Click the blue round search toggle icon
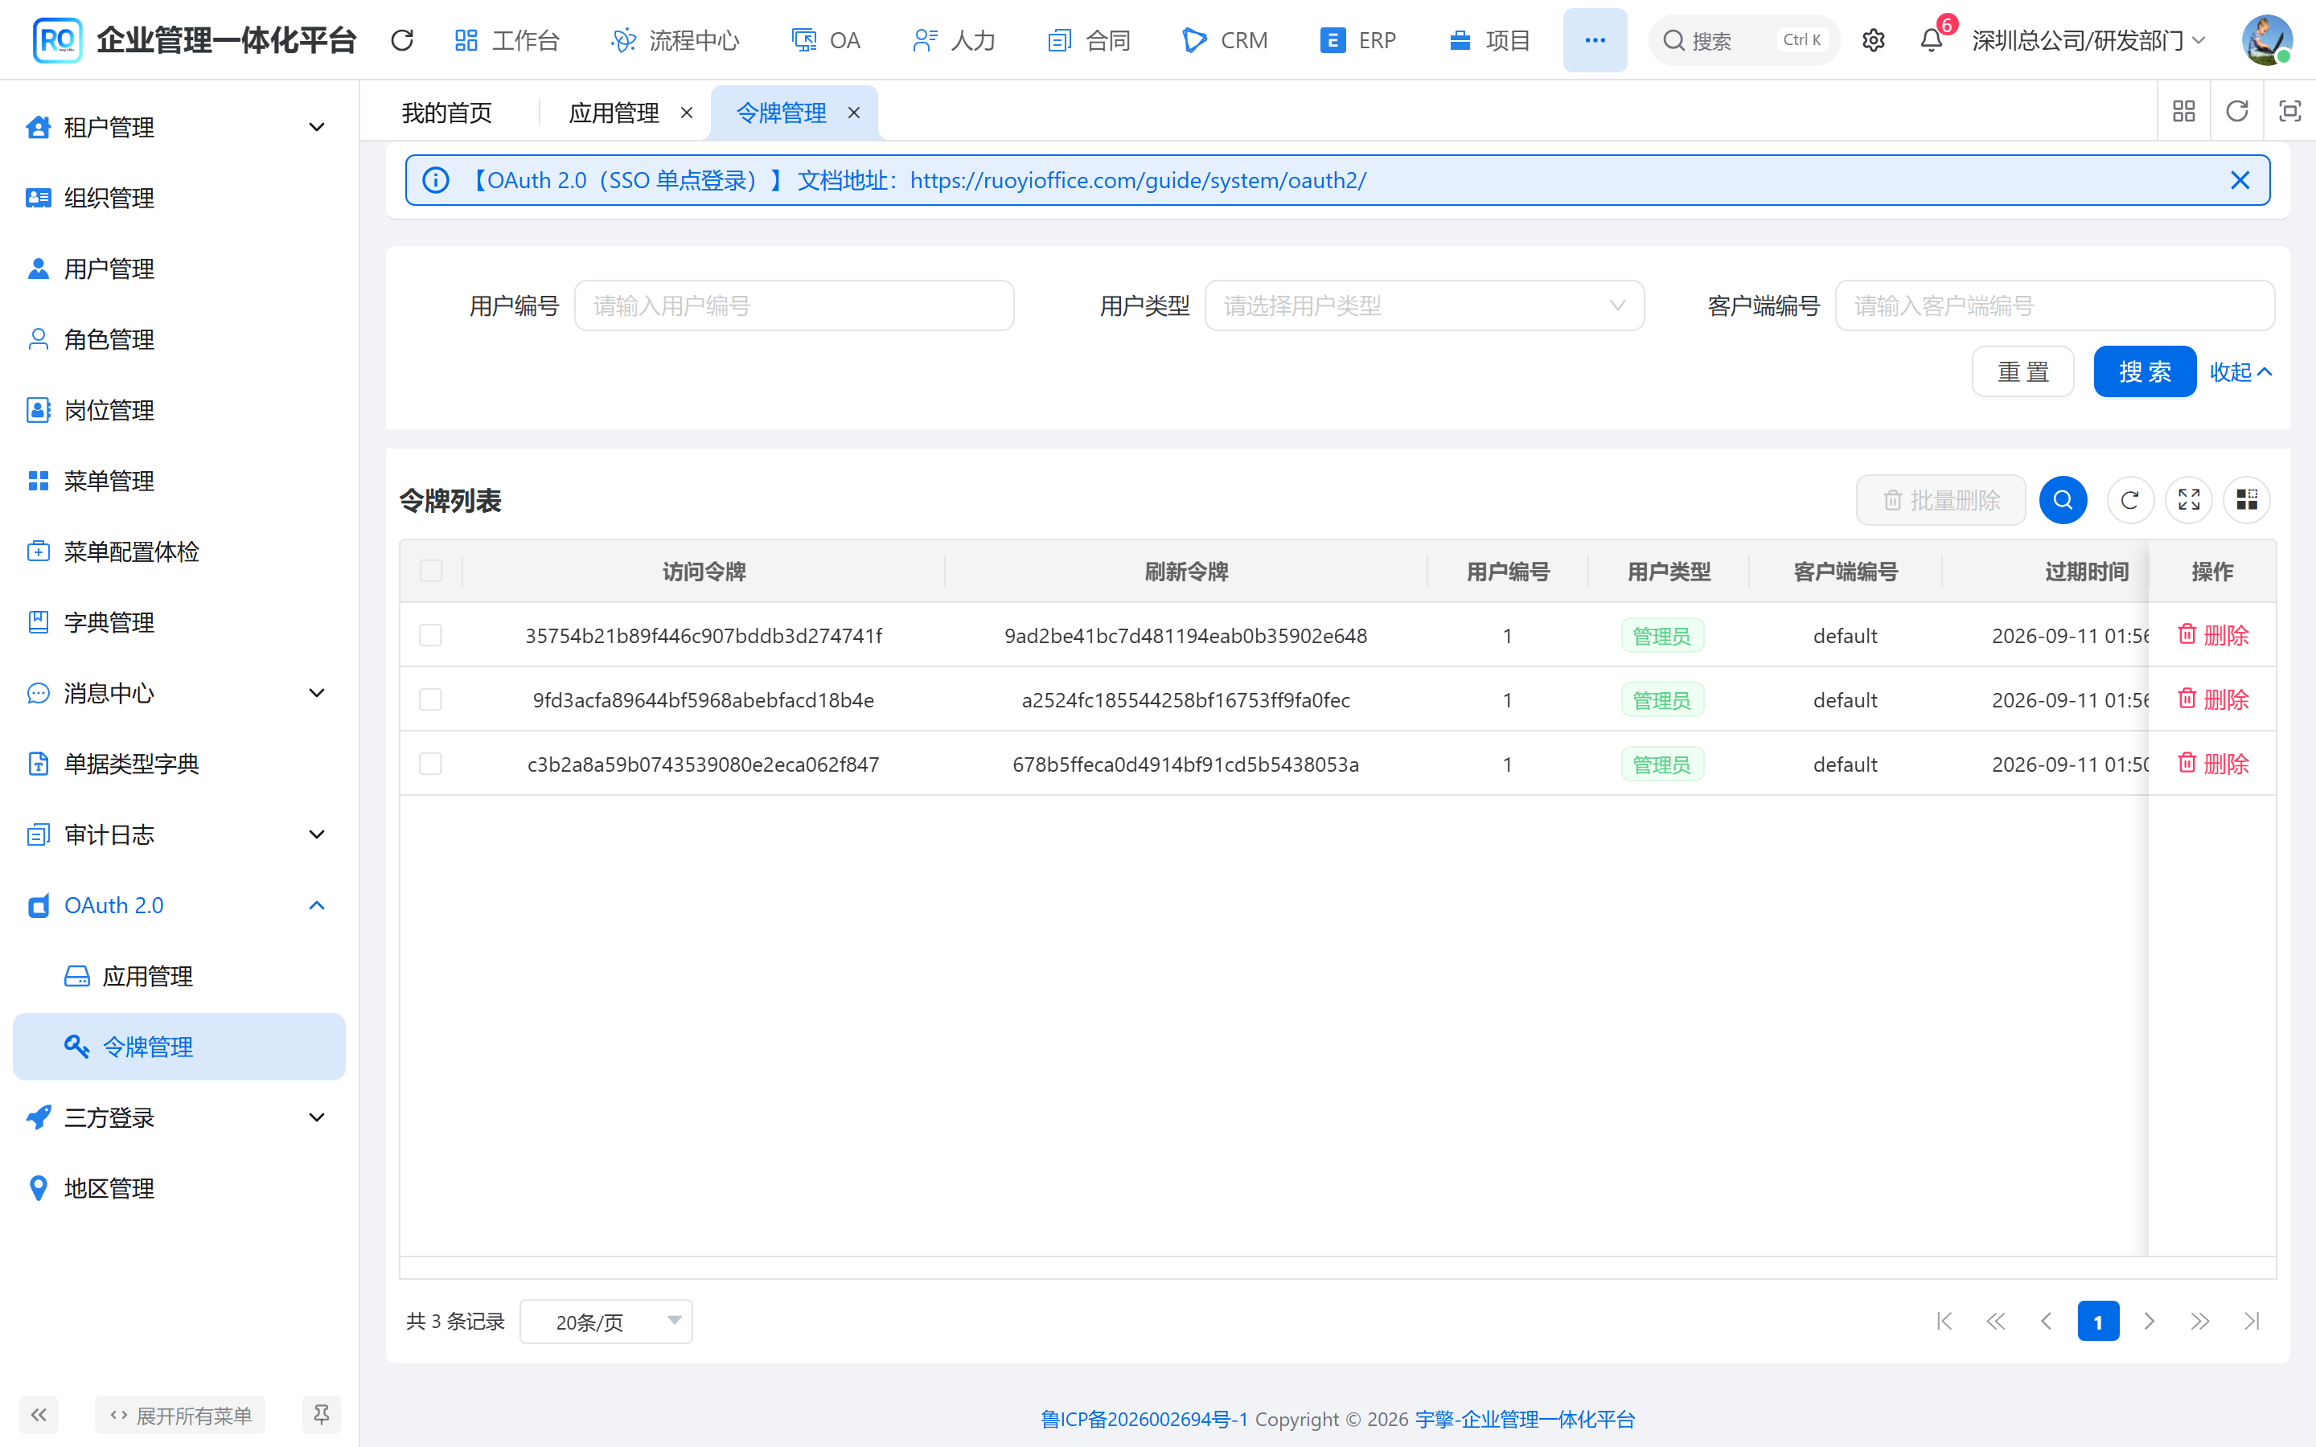The image size is (2316, 1447). [2063, 499]
